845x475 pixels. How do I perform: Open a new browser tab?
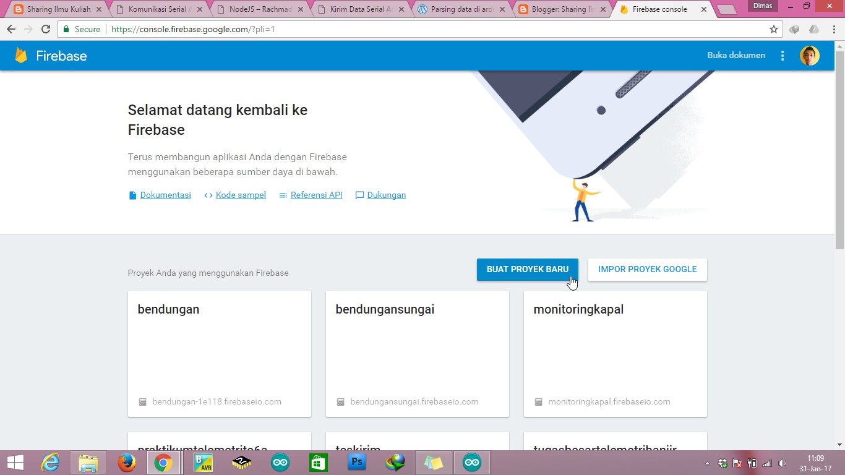click(x=726, y=9)
